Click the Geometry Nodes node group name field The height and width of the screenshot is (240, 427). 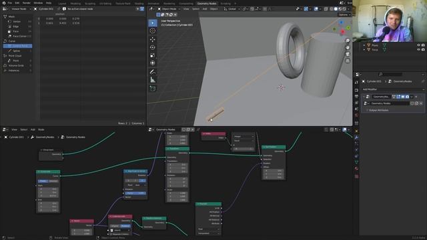390,103
